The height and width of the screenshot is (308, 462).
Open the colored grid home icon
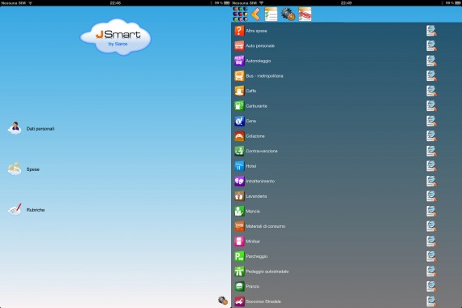point(240,14)
